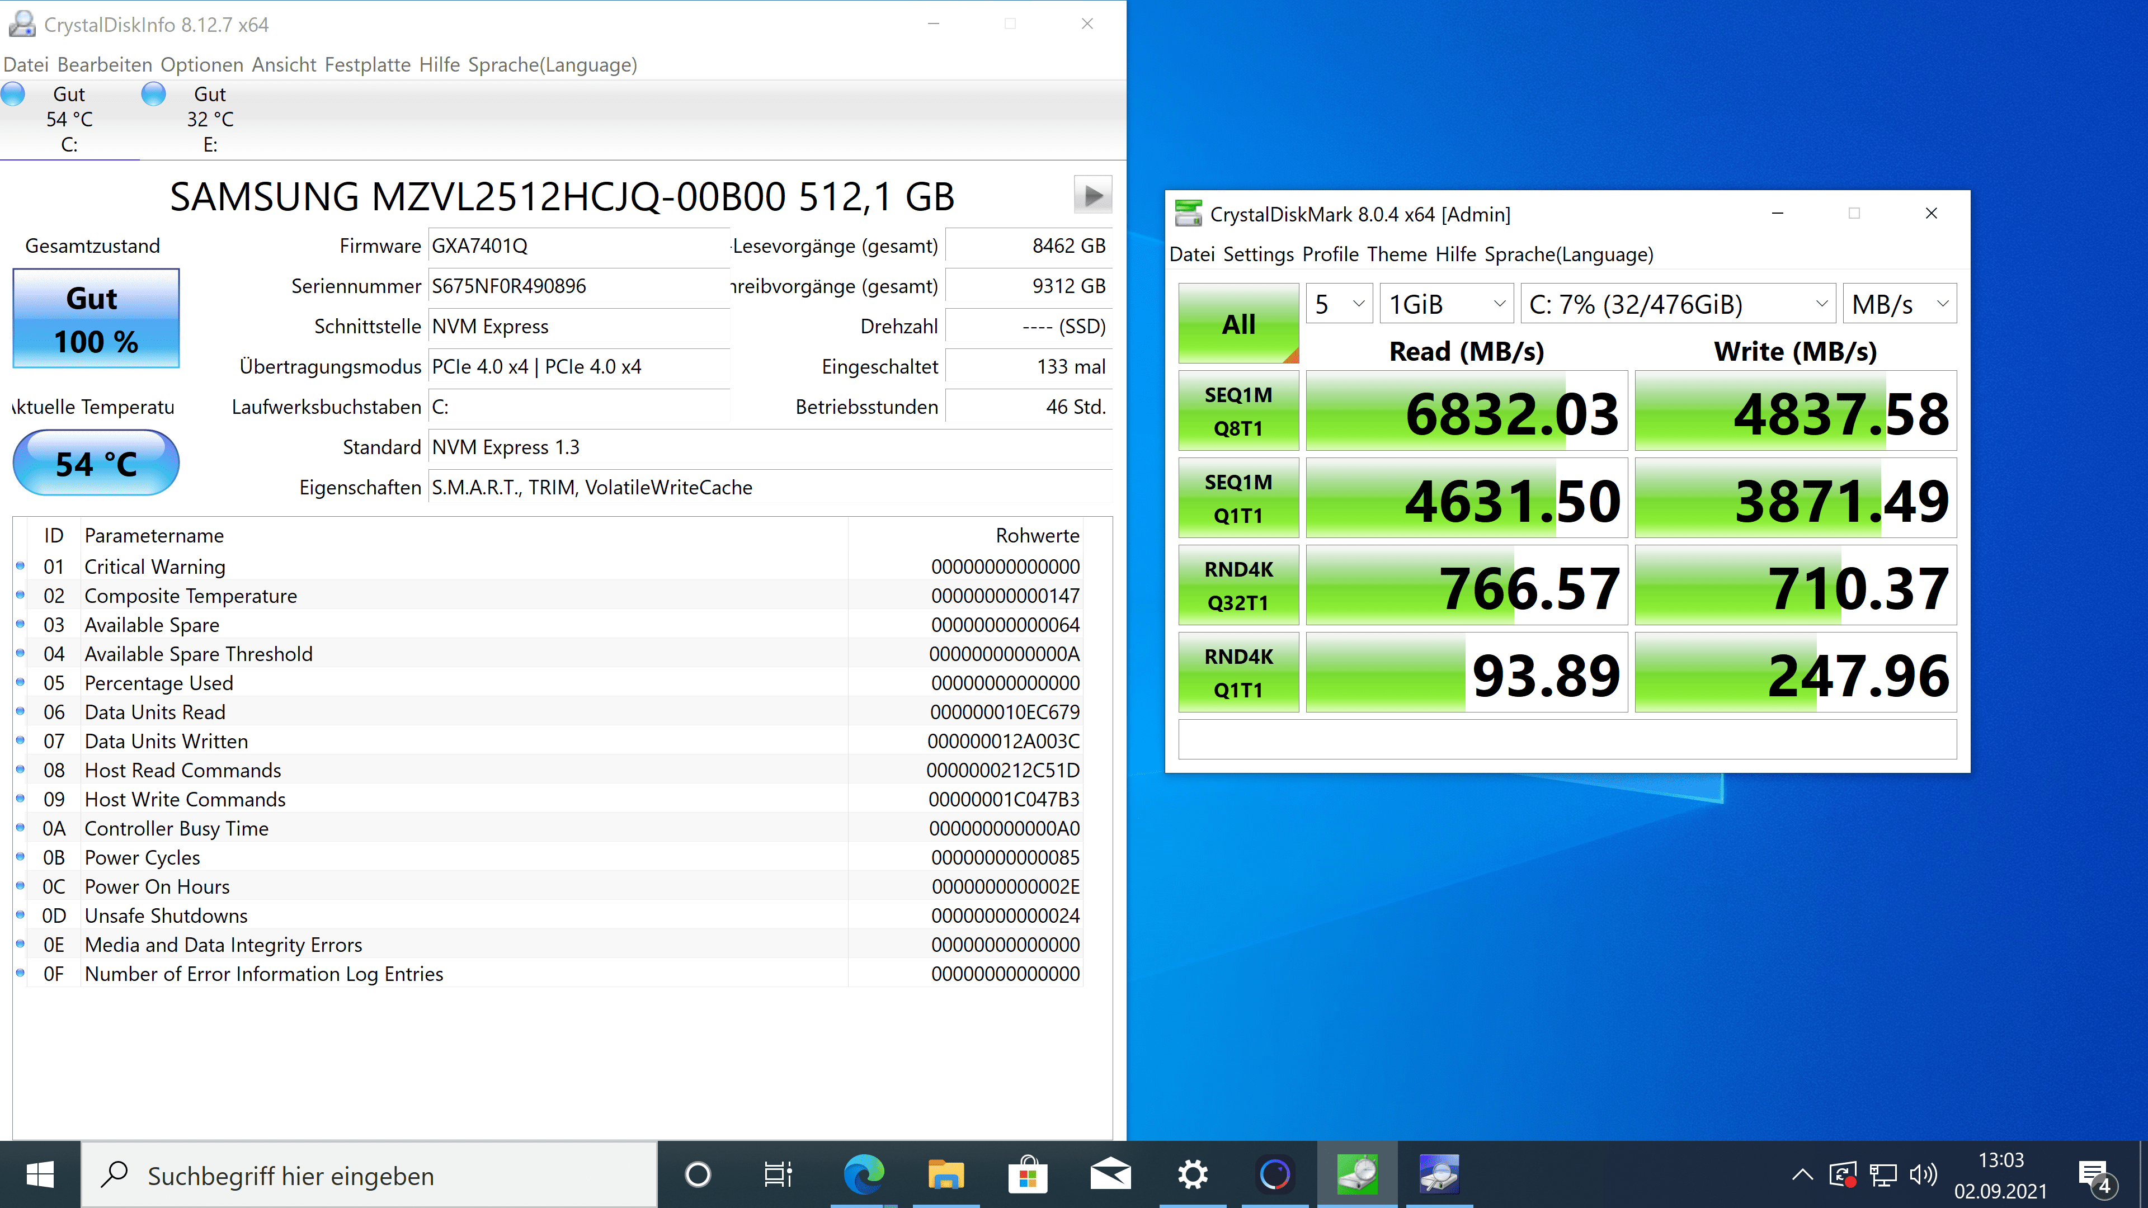Select the Host Read Commands row
Screen dimensions: 2148x1208
(549, 770)
